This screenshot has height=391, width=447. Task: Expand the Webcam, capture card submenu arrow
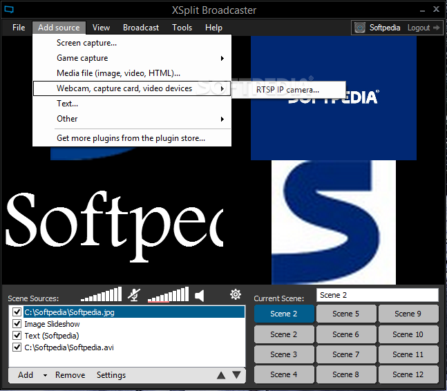coord(222,88)
